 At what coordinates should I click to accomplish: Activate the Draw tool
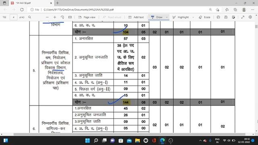tap(157, 17)
